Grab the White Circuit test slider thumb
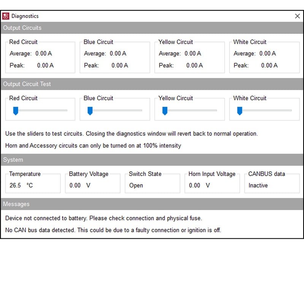The width and height of the screenshot is (304, 304). [x=240, y=111]
